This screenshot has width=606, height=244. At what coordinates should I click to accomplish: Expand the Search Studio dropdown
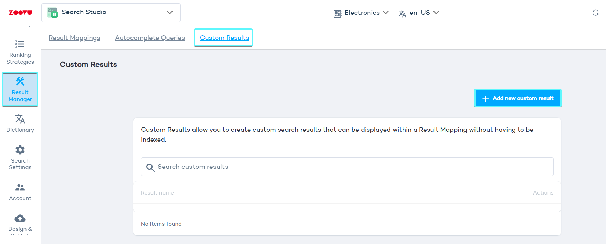point(170,12)
